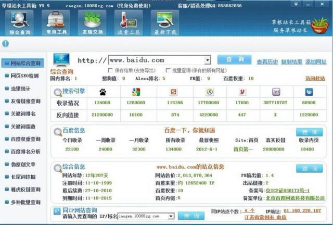Open 百度权重查询 in the sidebar
The image size is (333, 225).
coord(22,139)
